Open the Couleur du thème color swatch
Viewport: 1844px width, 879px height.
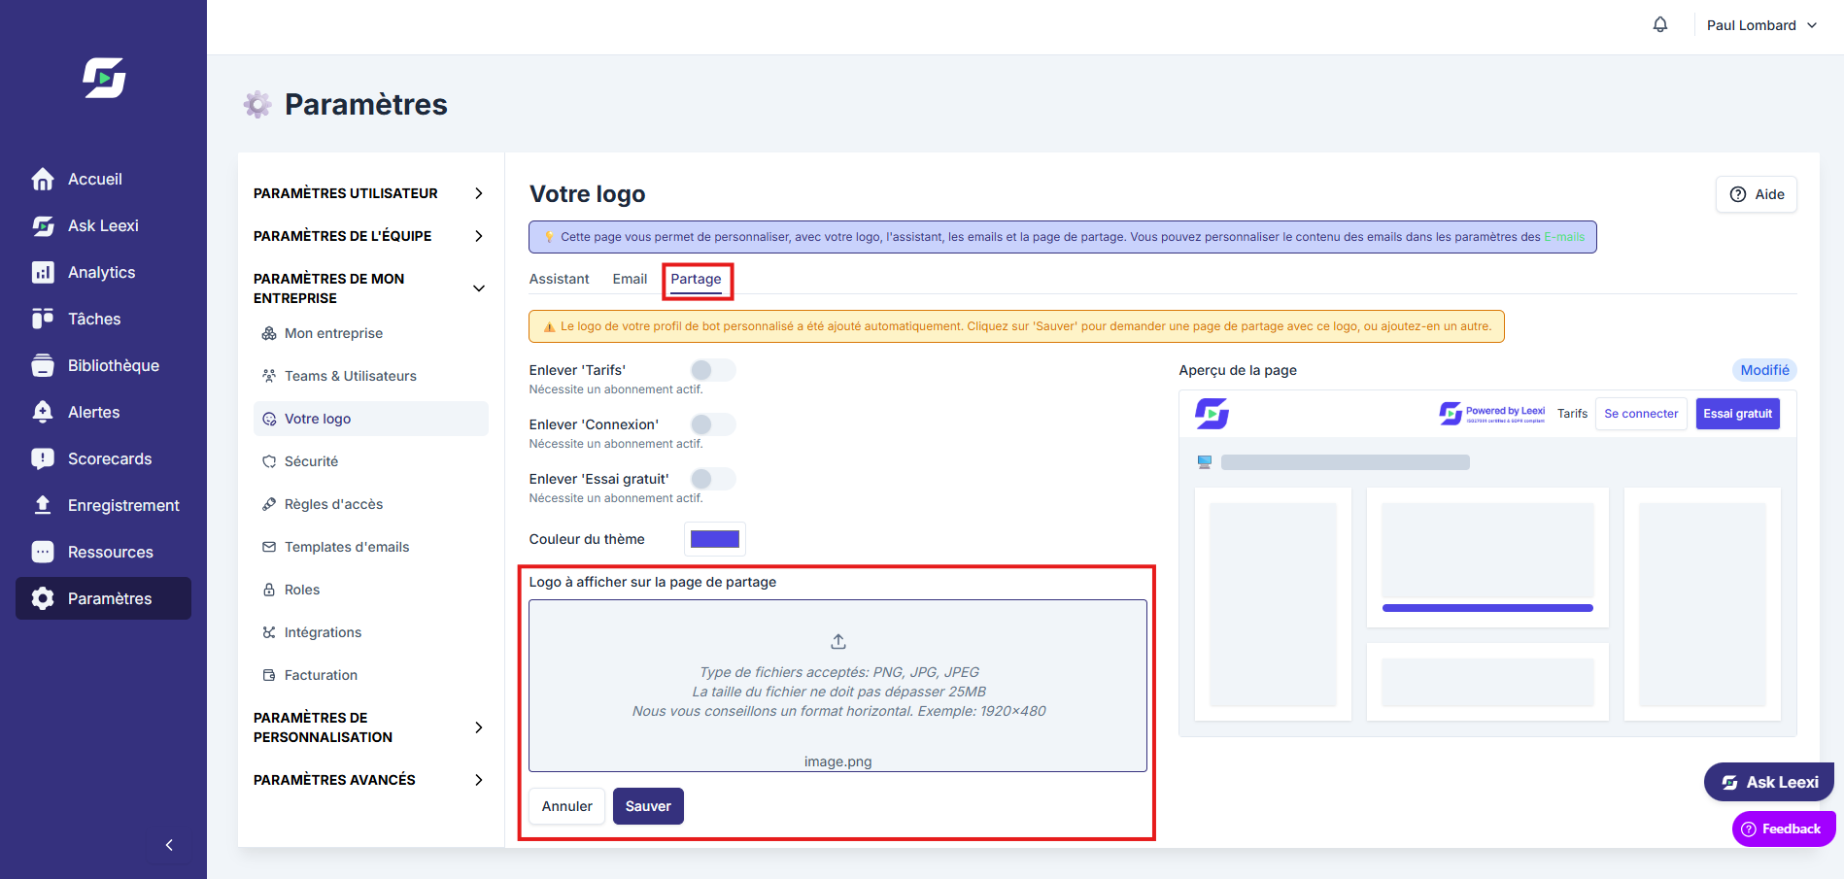715,539
